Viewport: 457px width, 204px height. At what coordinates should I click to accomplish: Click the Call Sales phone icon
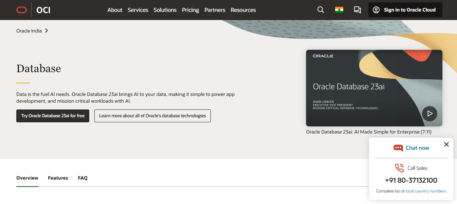[x=399, y=168]
